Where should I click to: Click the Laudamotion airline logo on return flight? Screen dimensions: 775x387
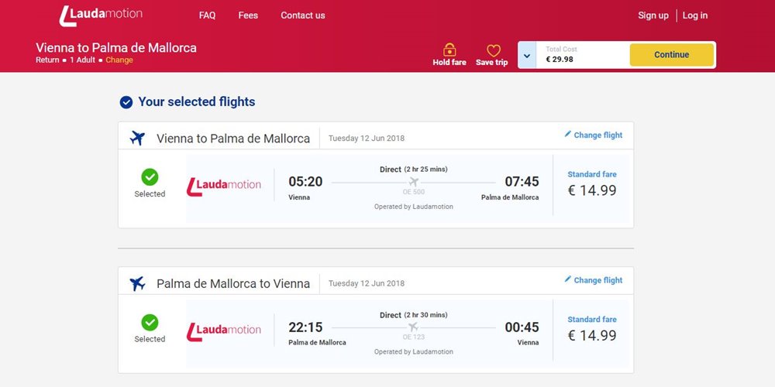click(223, 331)
